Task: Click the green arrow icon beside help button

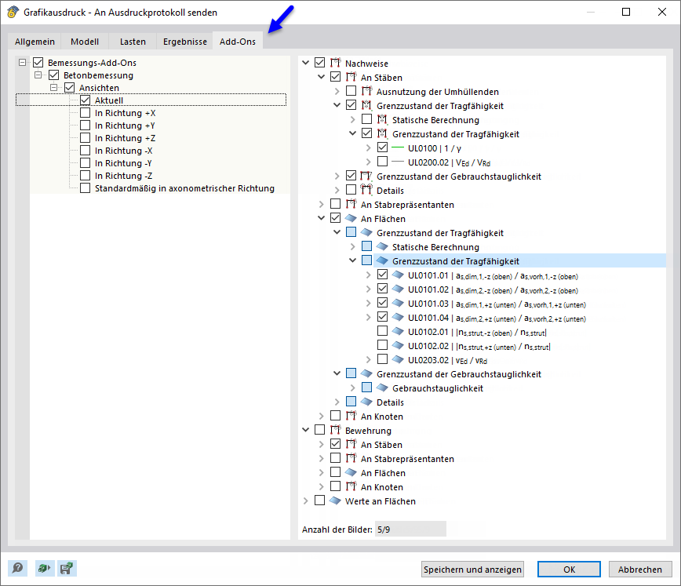Action: pyautogui.click(x=44, y=568)
